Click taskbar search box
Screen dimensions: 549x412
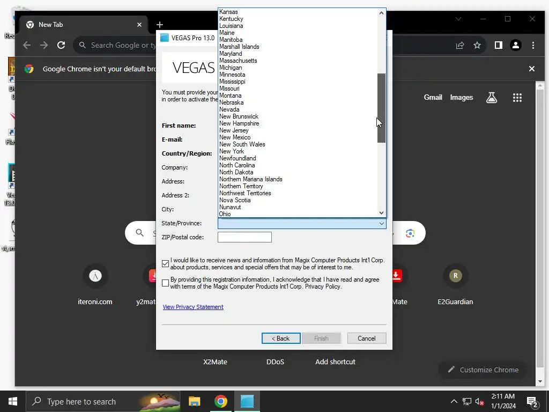(103, 401)
